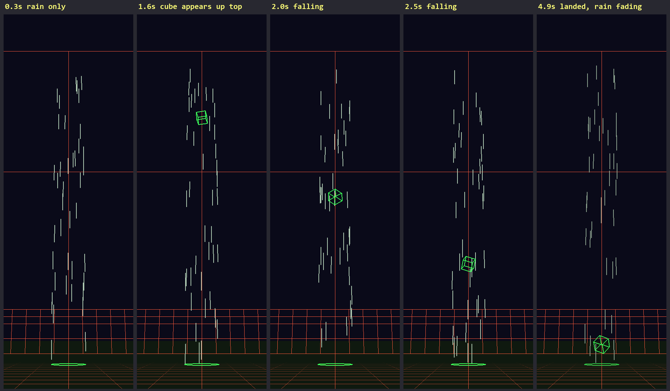Click the hexagonal cube in the 2.0s panel

coord(335,197)
